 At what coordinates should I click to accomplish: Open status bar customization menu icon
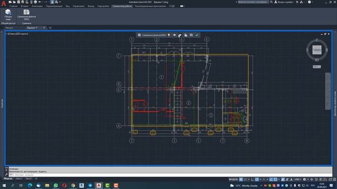pyautogui.click(x=334, y=180)
